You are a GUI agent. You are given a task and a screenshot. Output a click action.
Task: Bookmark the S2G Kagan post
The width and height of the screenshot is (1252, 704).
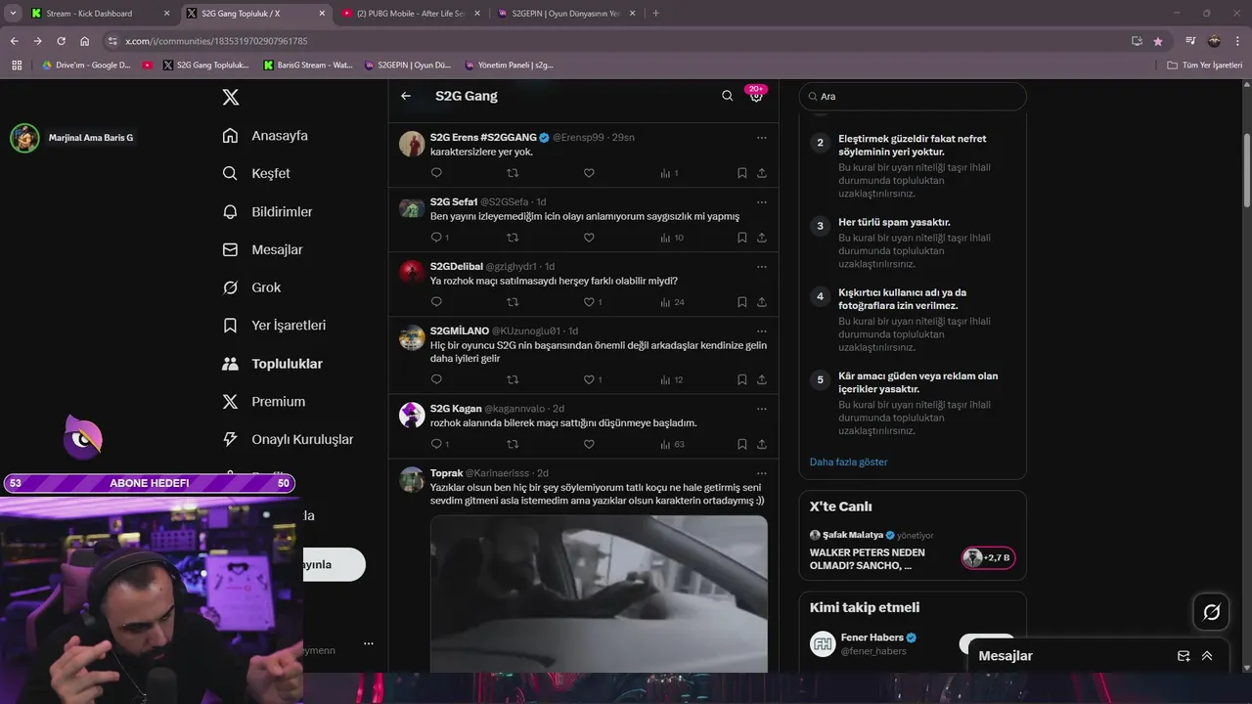pyautogui.click(x=741, y=444)
